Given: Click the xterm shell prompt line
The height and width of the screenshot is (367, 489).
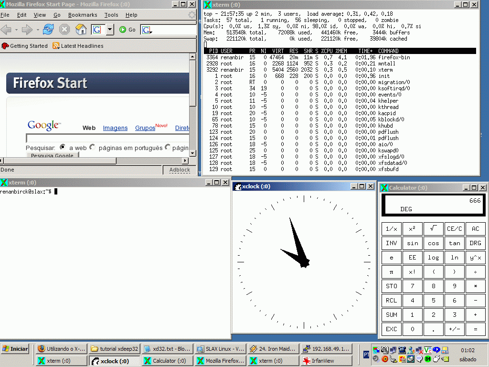Looking at the screenshot, I should tap(29, 192).
